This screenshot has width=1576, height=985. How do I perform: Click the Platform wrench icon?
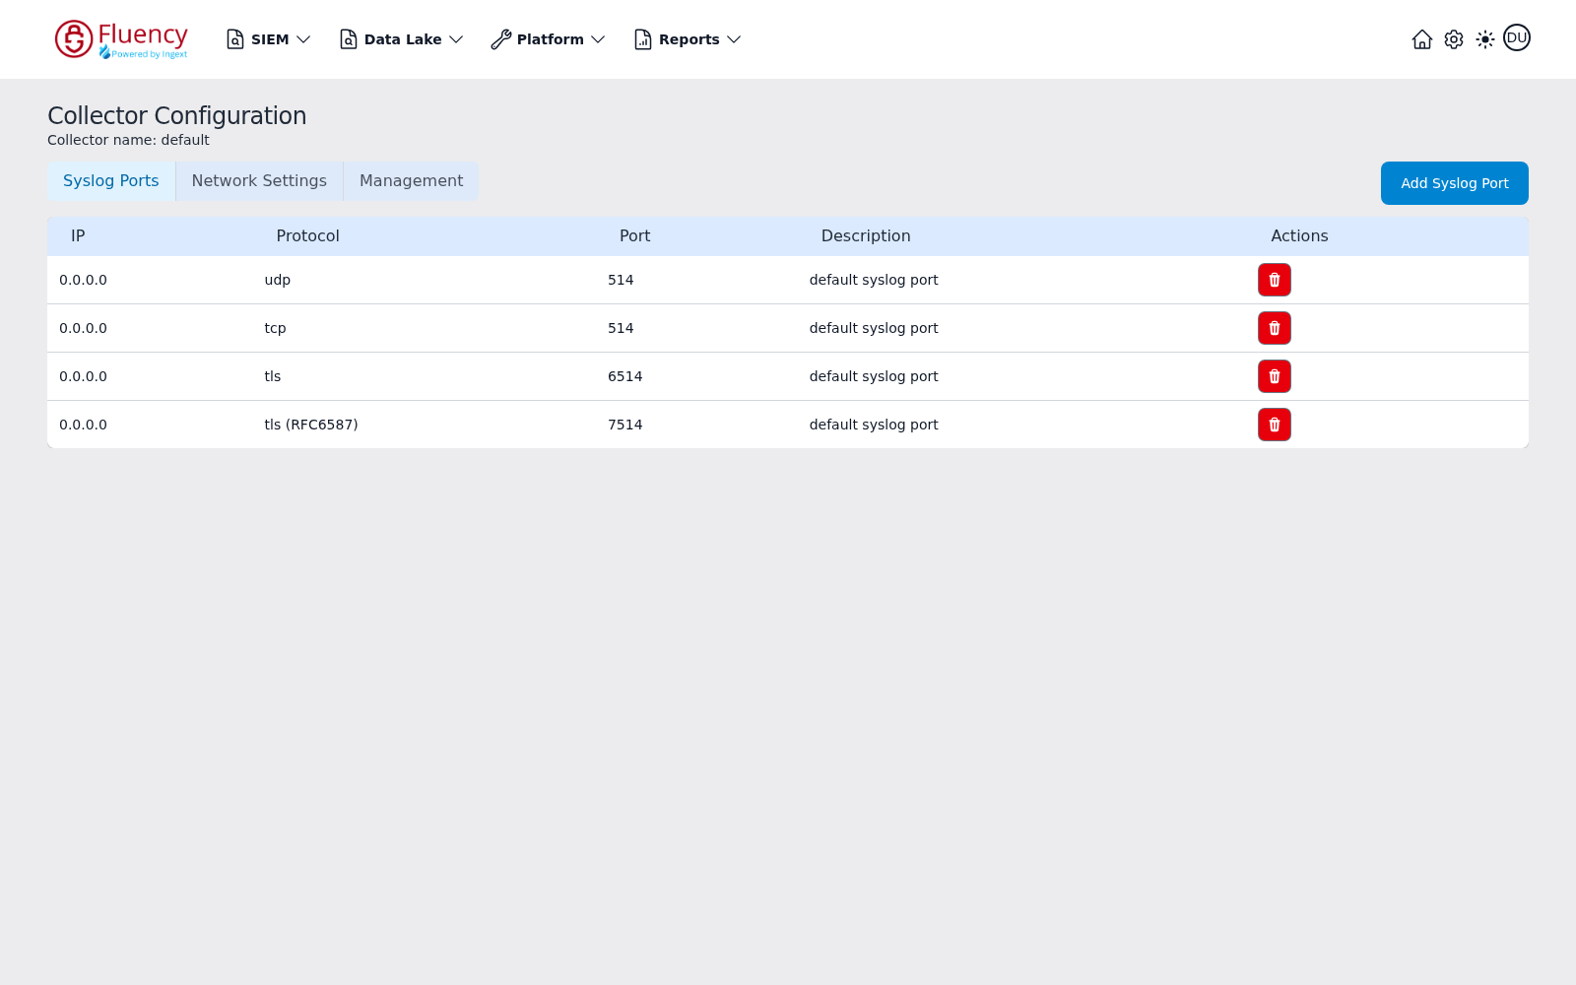(501, 39)
